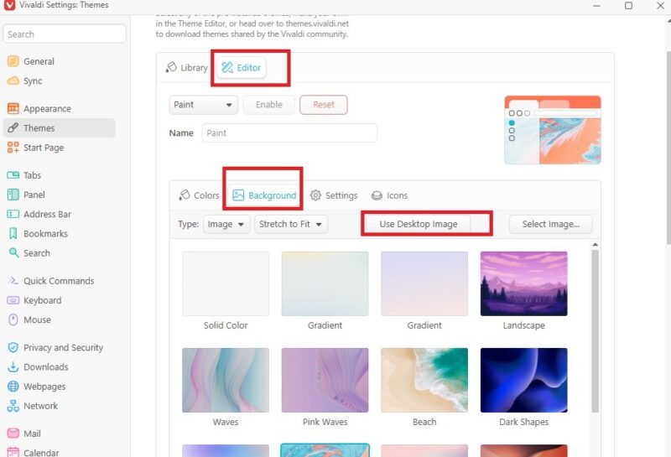Click the Network icon in sidebar
The image size is (671, 457).
coord(13,406)
